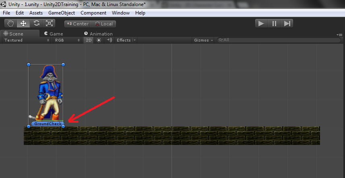
Task: Click the bottom-left blue selection handle
Action: coord(29,126)
